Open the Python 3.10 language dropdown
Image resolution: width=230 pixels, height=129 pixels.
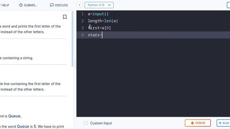pyautogui.click(x=99, y=5)
